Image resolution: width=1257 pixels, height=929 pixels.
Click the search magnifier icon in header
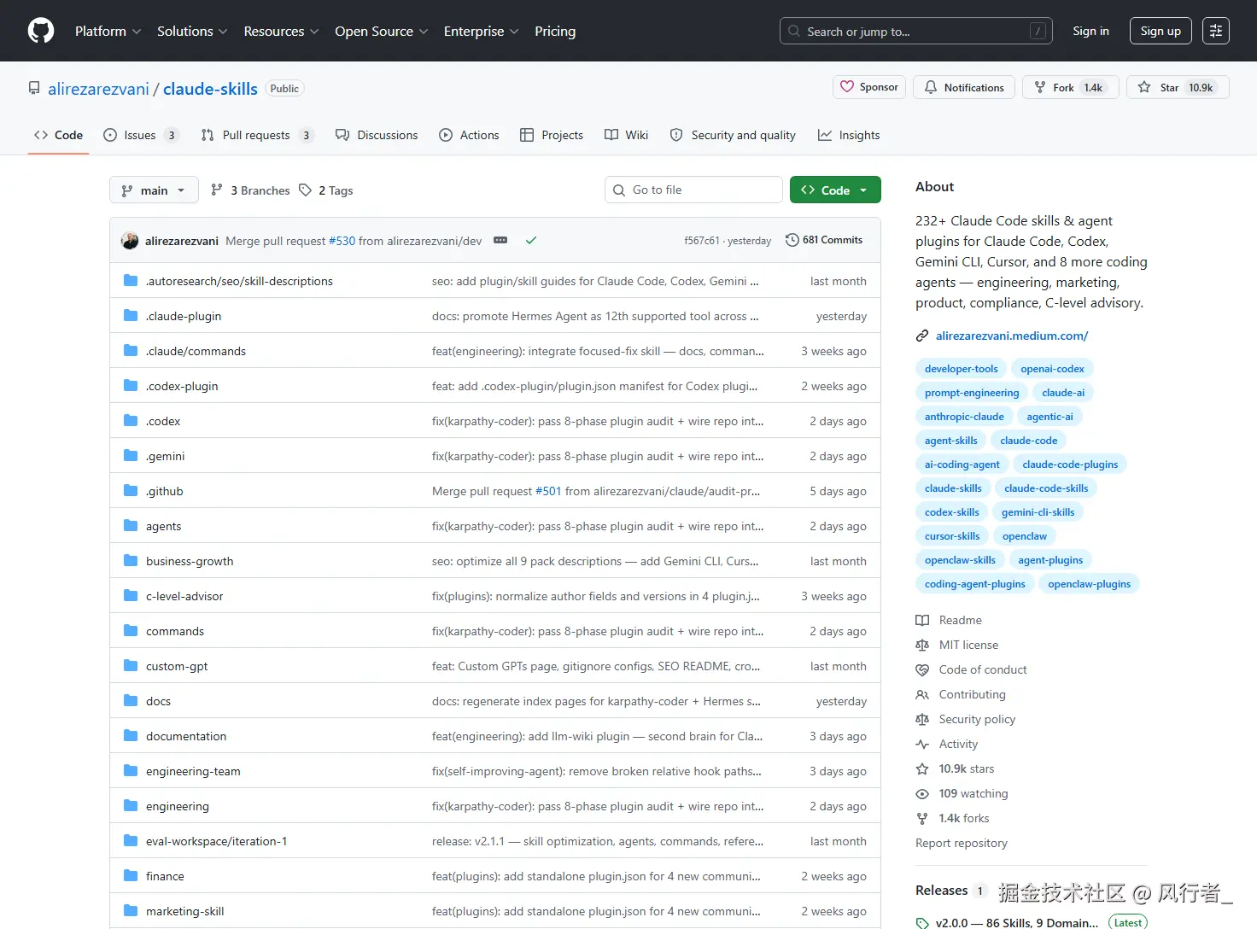click(x=794, y=31)
